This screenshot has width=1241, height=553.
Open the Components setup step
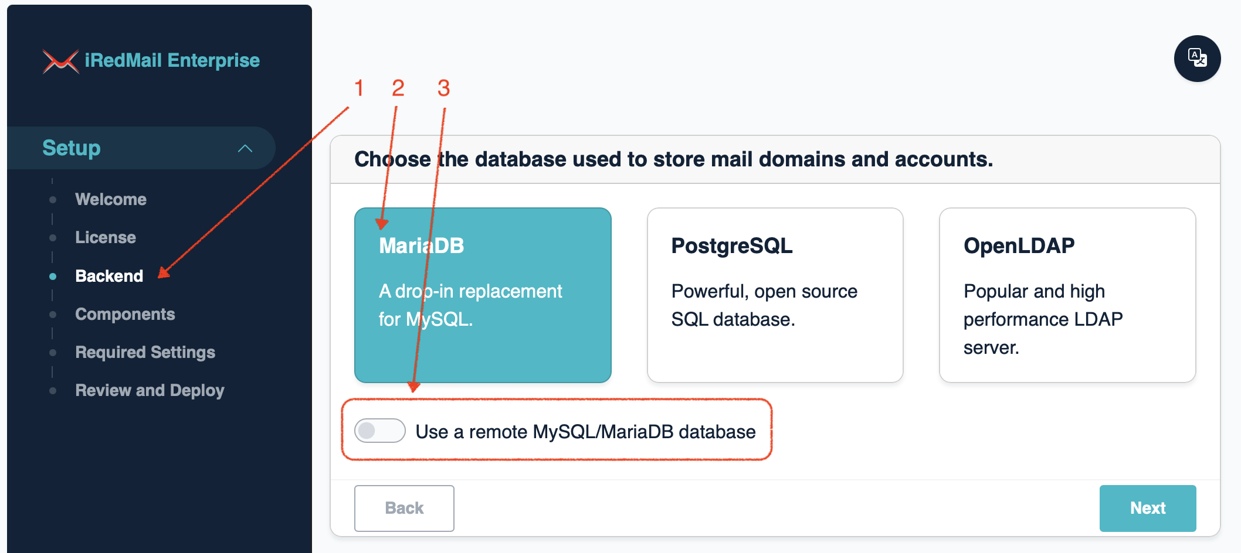(x=125, y=315)
